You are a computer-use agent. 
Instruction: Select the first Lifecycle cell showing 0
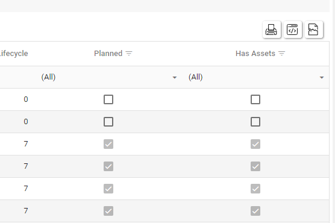(x=26, y=99)
